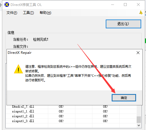146x130 pixels.
Task: Click the DirectX repair tool title icon
Action: click(x=7, y=5)
